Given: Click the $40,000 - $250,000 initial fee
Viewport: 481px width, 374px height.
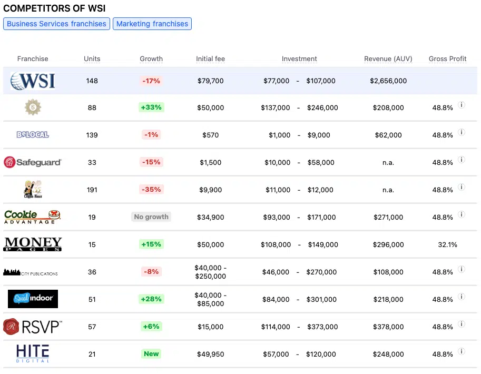Looking at the screenshot, I should (210, 272).
